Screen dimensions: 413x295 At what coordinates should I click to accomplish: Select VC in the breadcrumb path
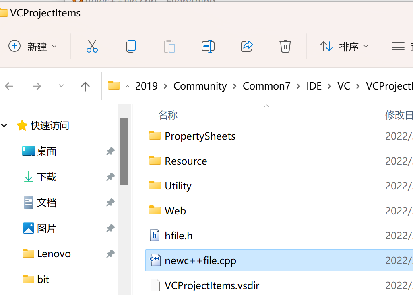[344, 86]
